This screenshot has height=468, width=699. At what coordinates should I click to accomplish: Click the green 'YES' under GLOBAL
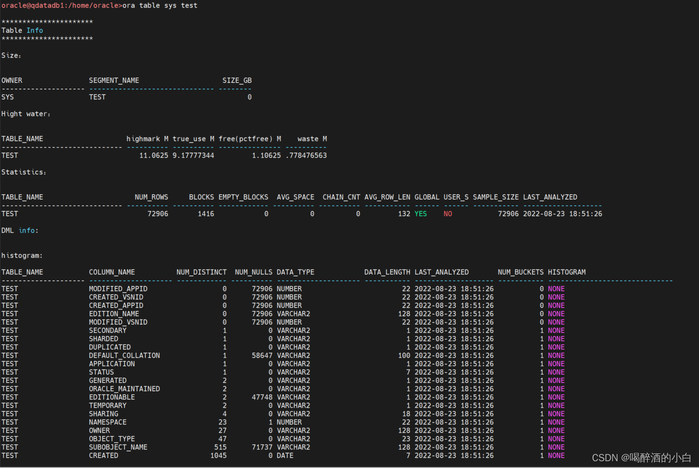(420, 214)
